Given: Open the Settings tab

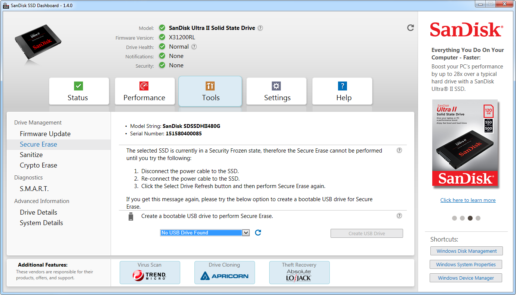Looking at the screenshot, I should (276, 91).
